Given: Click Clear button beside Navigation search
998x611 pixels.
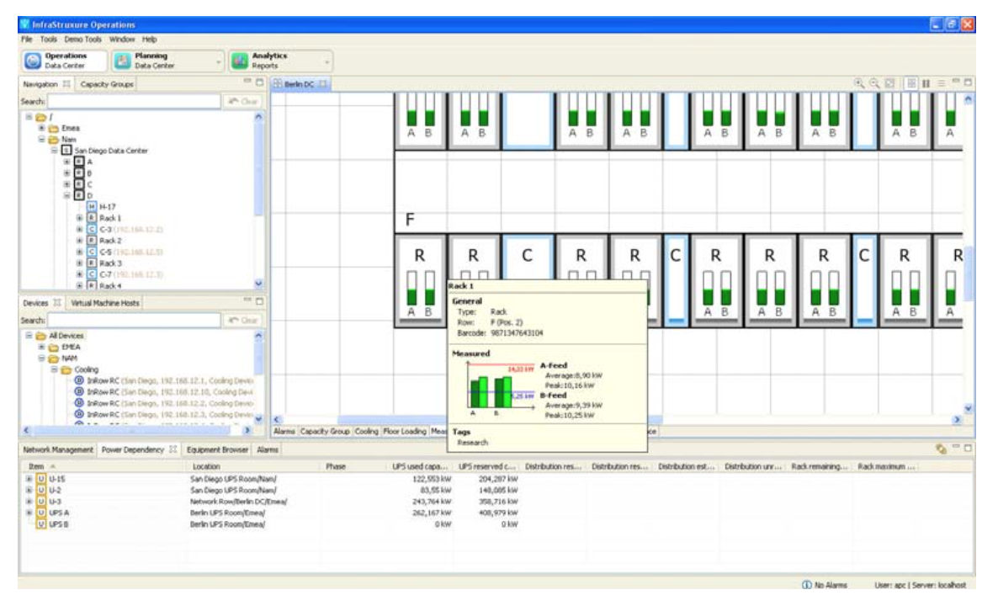Looking at the screenshot, I should (x=242, y=101).
